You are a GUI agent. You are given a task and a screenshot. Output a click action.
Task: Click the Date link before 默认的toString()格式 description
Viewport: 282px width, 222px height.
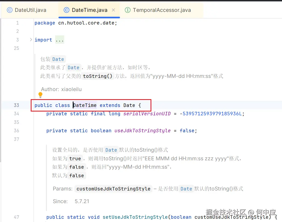click(111, 150)
